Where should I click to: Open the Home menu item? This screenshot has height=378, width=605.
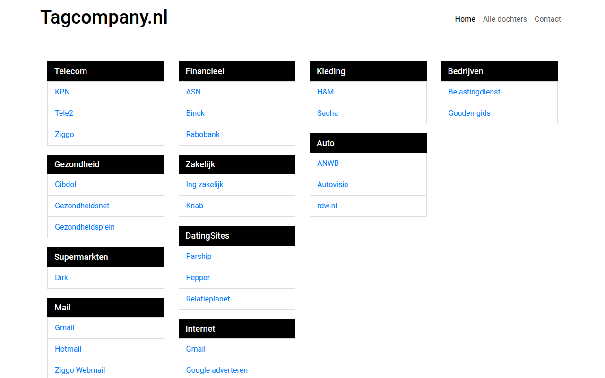pos(465,19)
